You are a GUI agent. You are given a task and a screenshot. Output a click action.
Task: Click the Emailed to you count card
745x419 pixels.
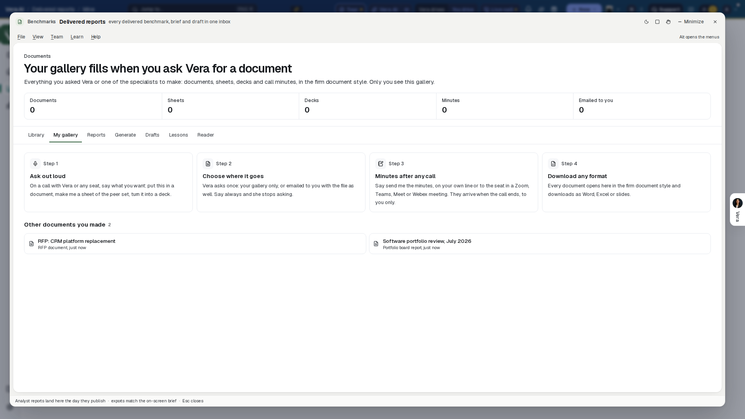pos(642,106)
